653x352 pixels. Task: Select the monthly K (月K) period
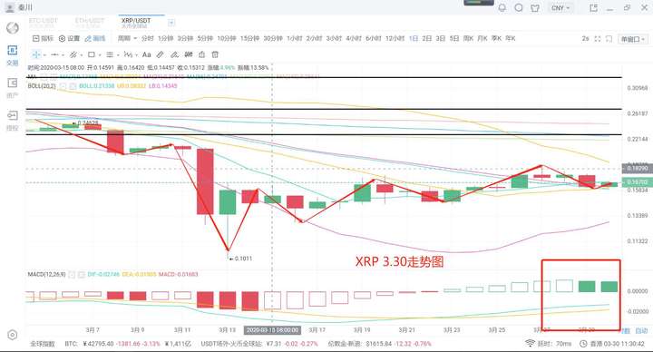click(482, 38)
